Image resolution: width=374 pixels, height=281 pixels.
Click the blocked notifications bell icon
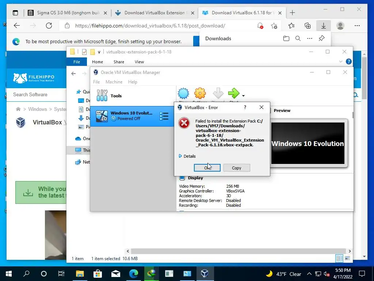260,26
